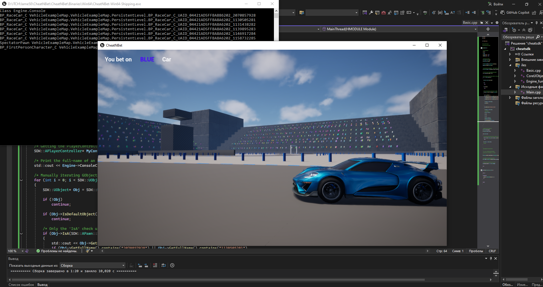The width and height of the screenshot is (543, 287).
Task: Toggle word wrap in Output panel
Action: pos(164,265)
